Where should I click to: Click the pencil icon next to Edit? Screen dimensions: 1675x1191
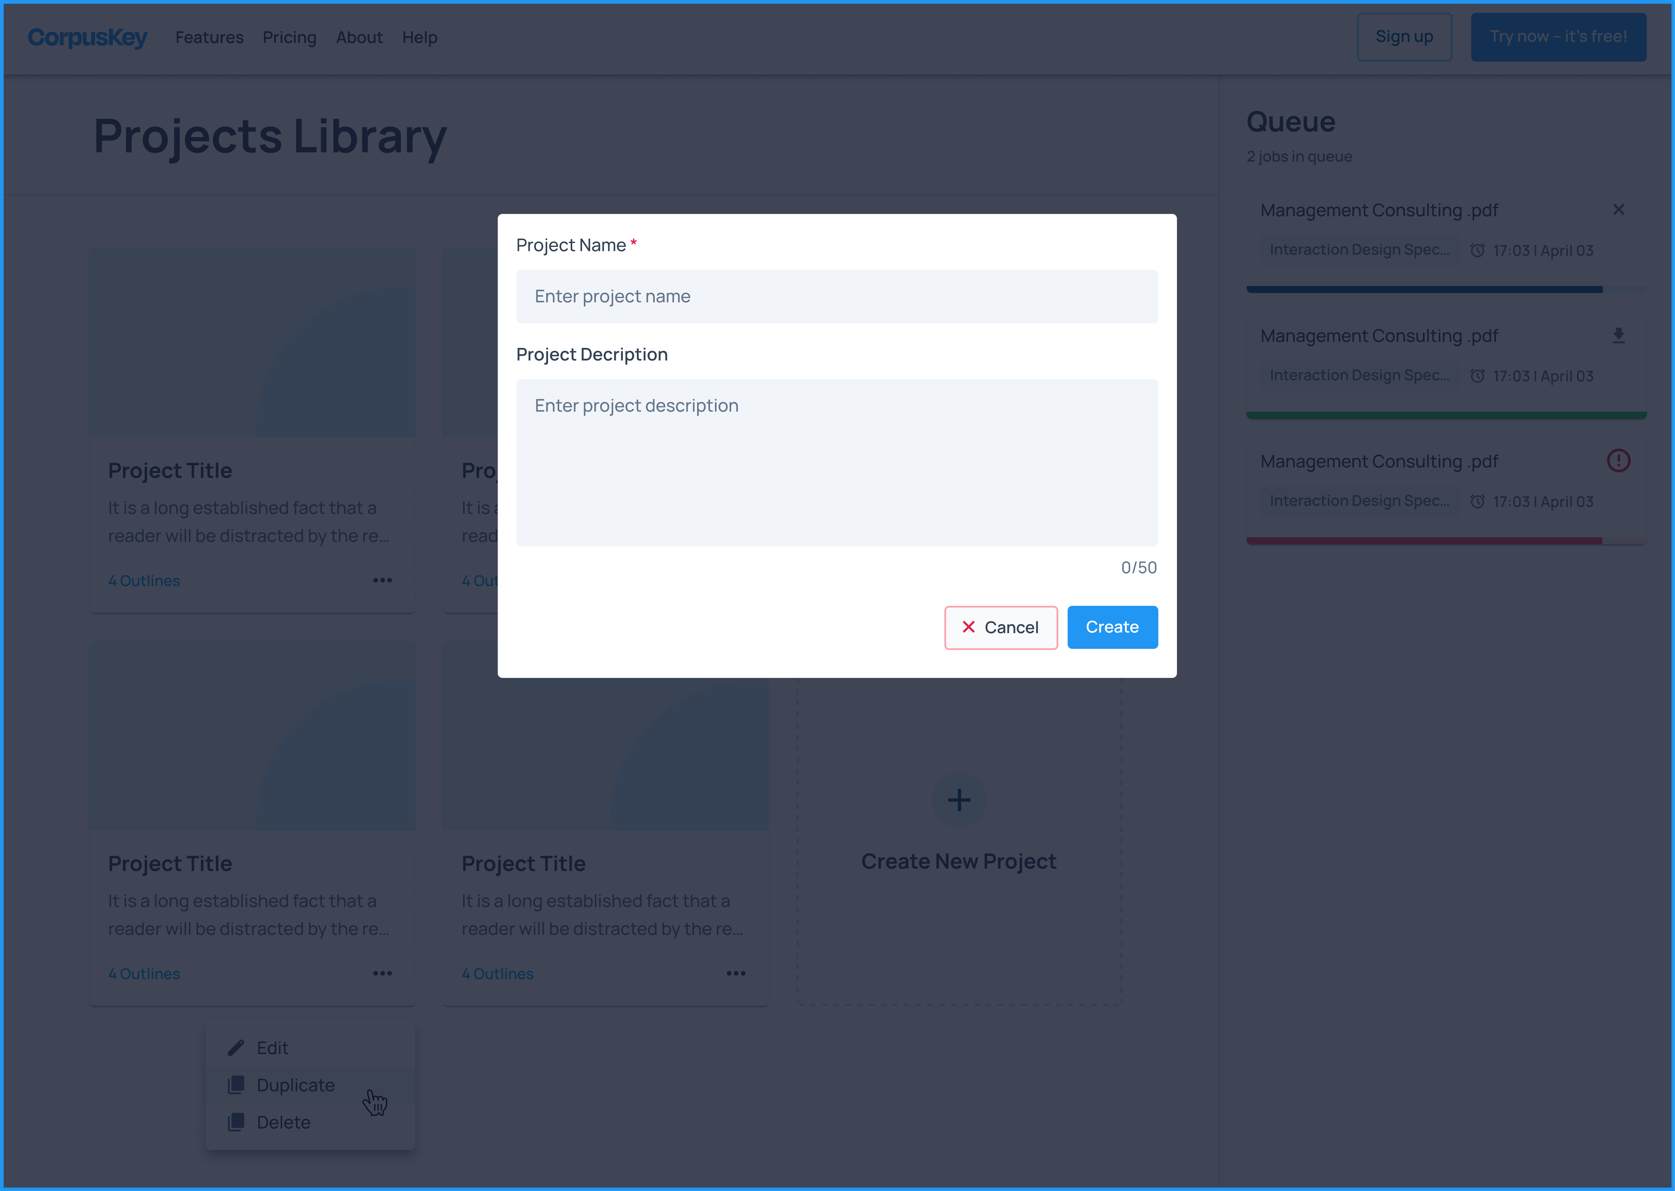tap(236, 1048)
